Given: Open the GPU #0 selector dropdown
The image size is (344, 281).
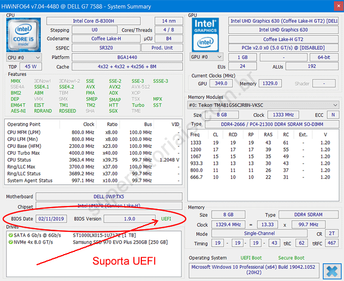Looking at the screenshot, I should tap(206, 57).
